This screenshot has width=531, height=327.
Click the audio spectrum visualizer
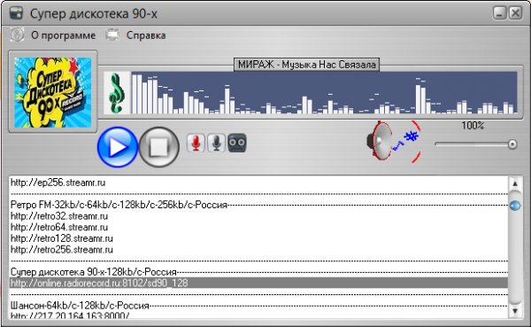(324, 92)
